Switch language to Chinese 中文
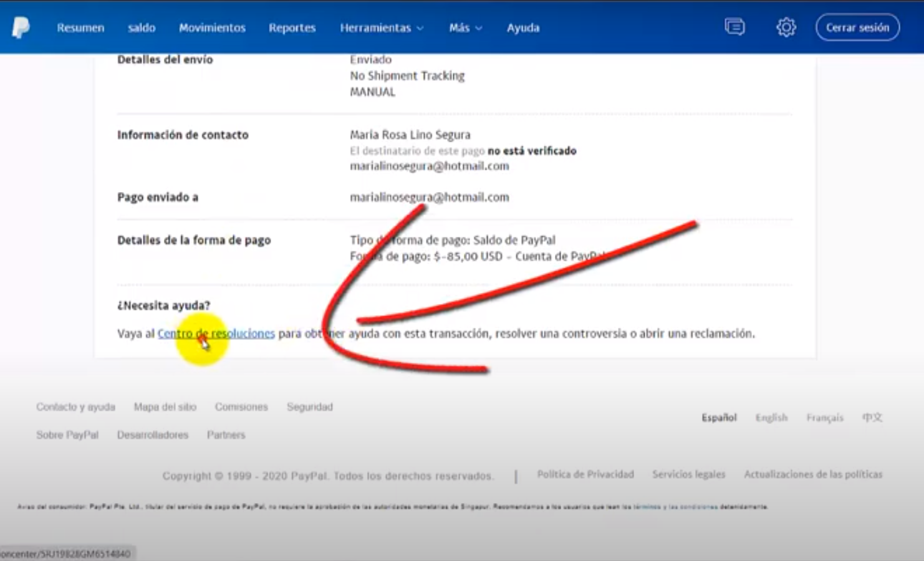Screen dimensions: 924x561 [872, 418]
